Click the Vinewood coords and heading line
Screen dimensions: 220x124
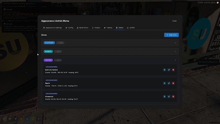click(62, 99)
